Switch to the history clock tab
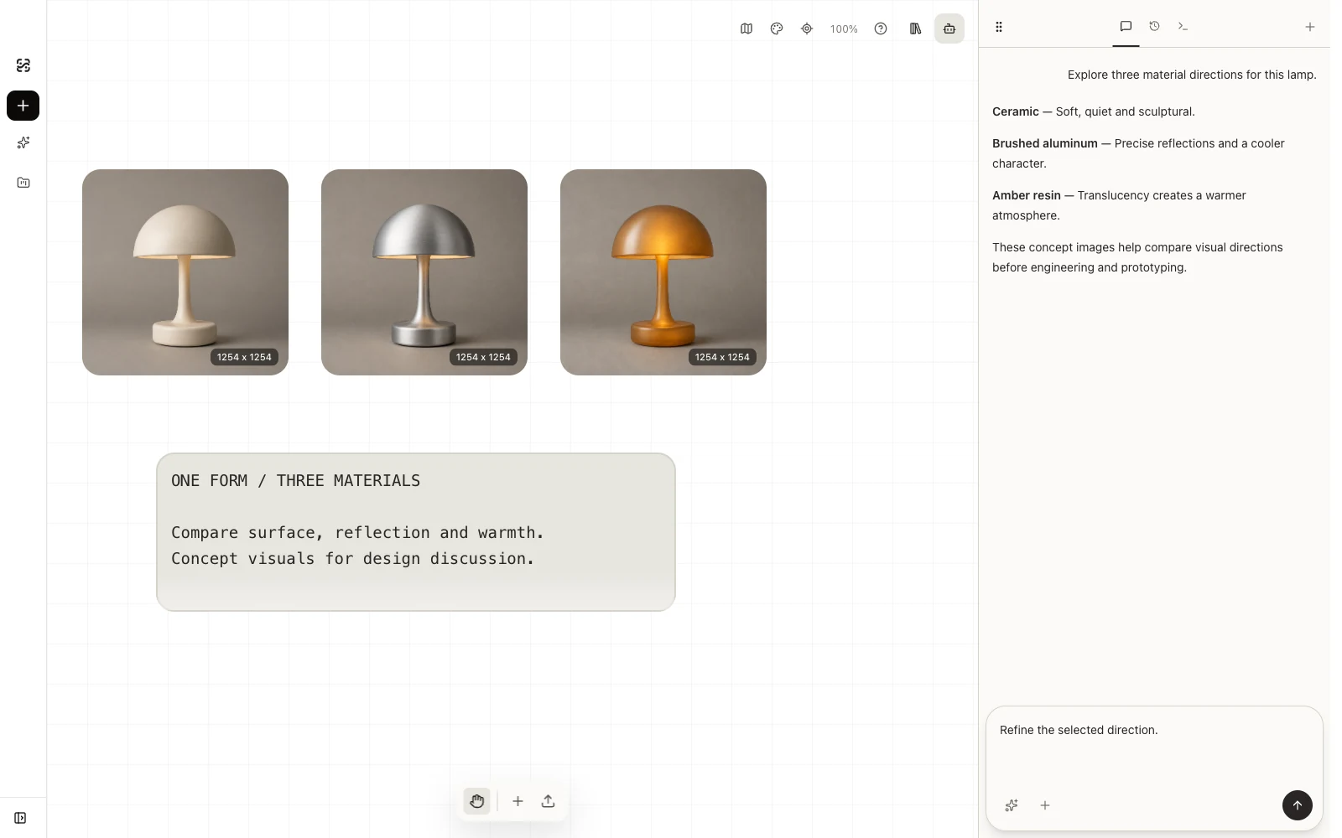1342x838 pixels. point(1154,27)
